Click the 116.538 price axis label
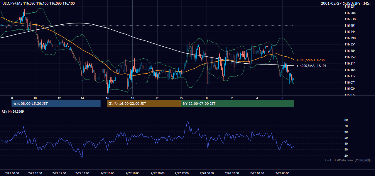 click(x=350, y=19)
